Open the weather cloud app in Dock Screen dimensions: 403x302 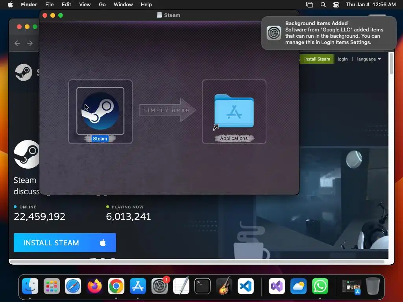[298, 286]
